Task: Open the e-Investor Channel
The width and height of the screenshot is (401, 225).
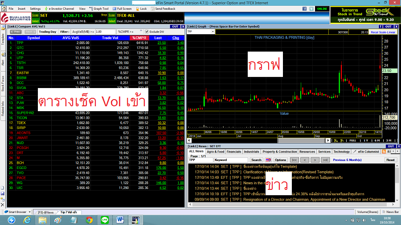Action: [59, 9]
